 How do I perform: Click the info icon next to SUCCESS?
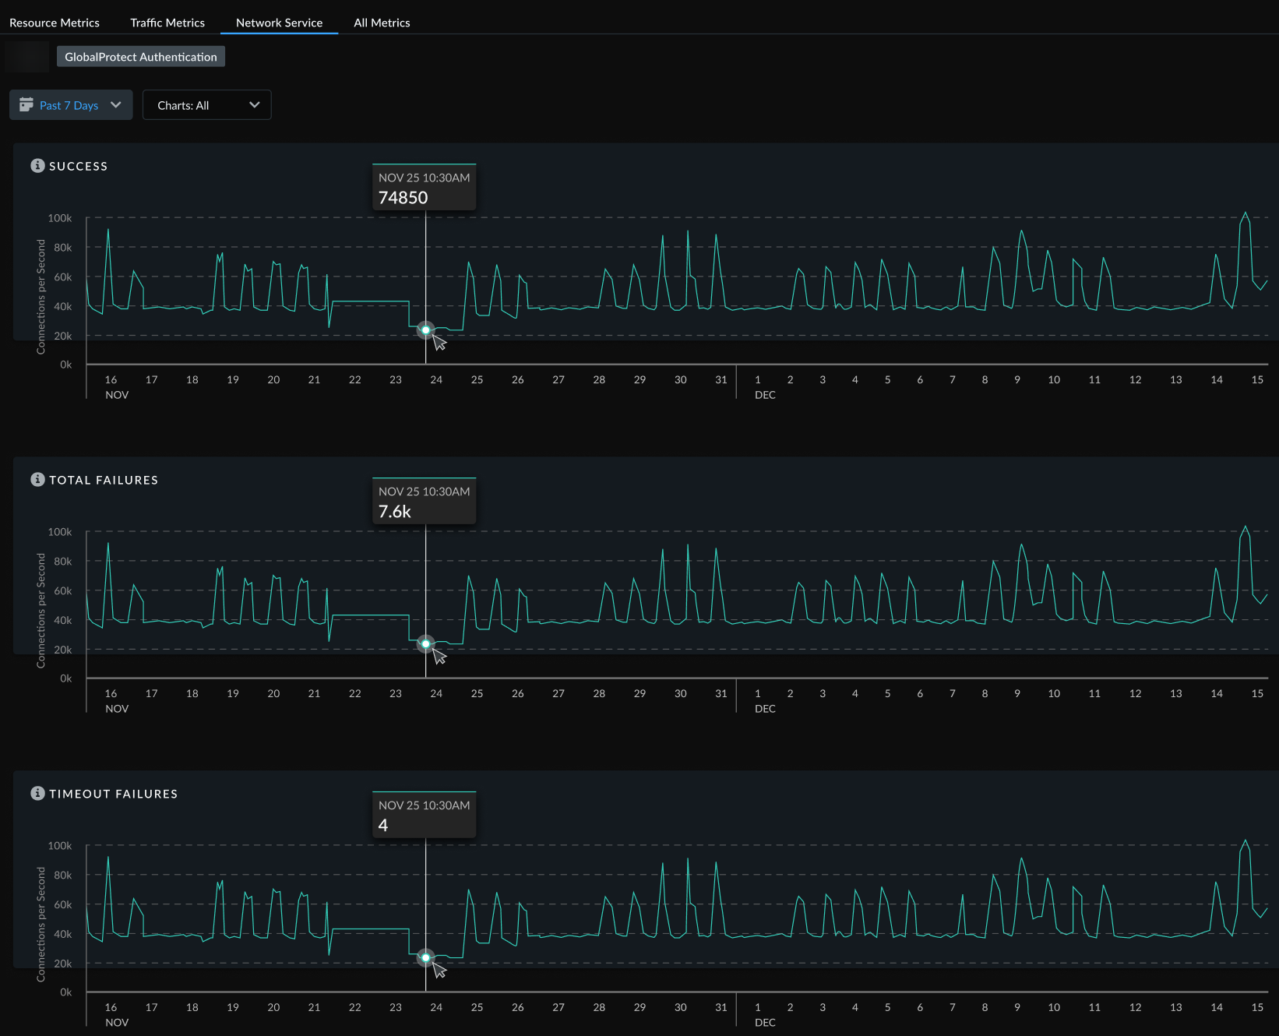pos(37,166)
